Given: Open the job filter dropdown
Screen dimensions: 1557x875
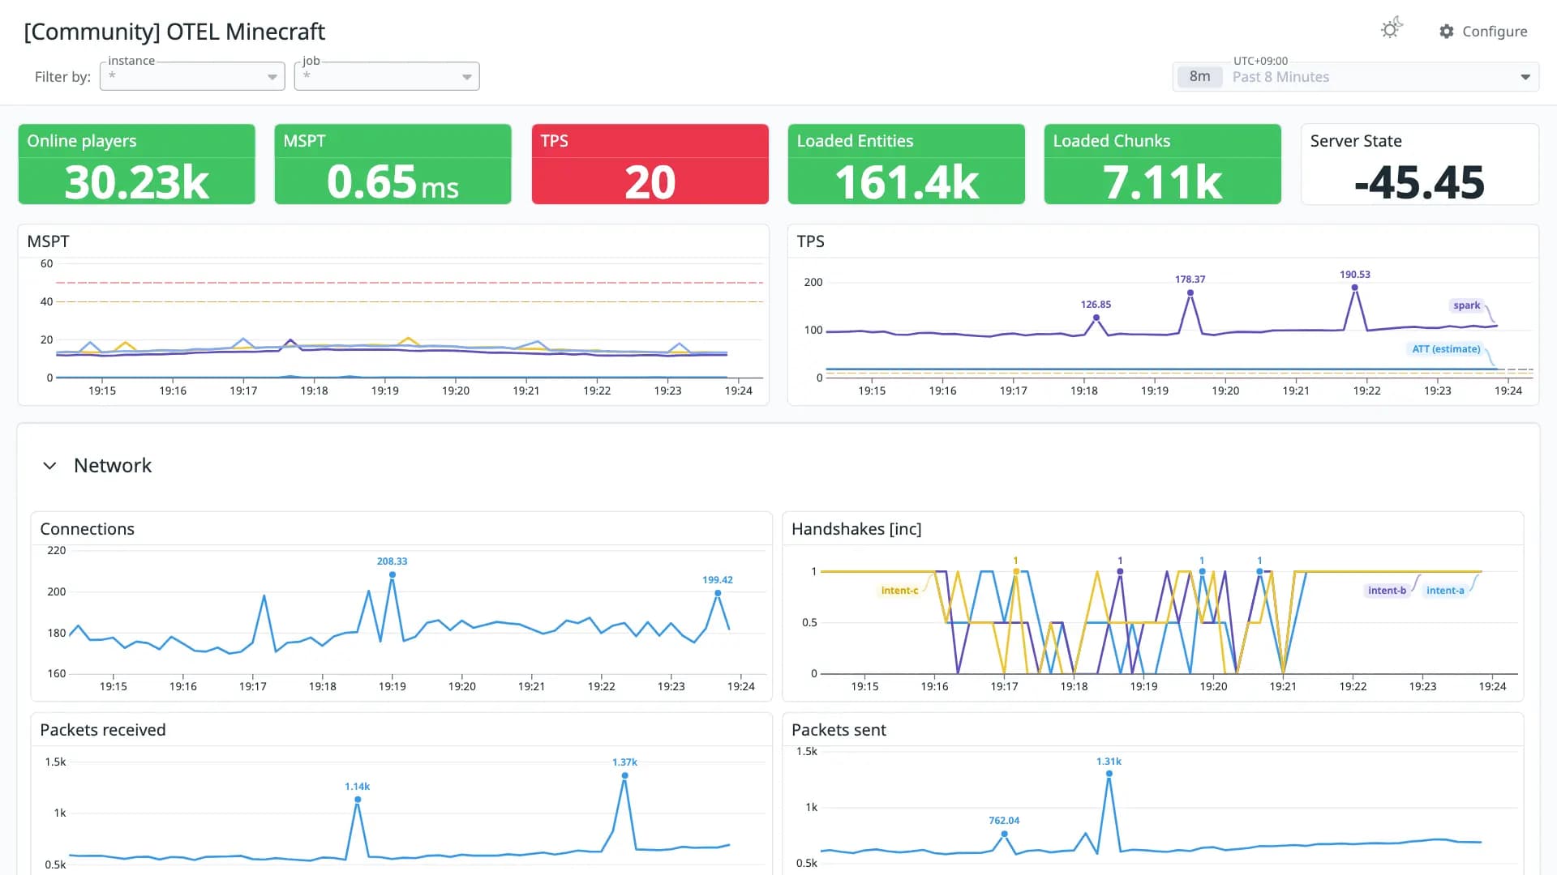Looking at the screenshot, I should (x=387, y=76).
